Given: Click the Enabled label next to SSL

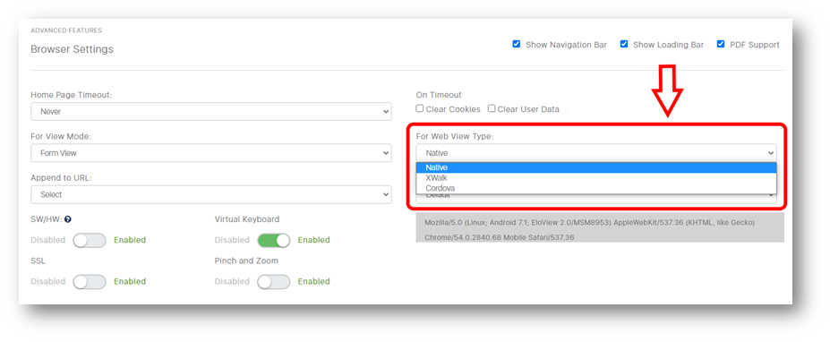Looking at the screenshot, I should pos(130,282).
